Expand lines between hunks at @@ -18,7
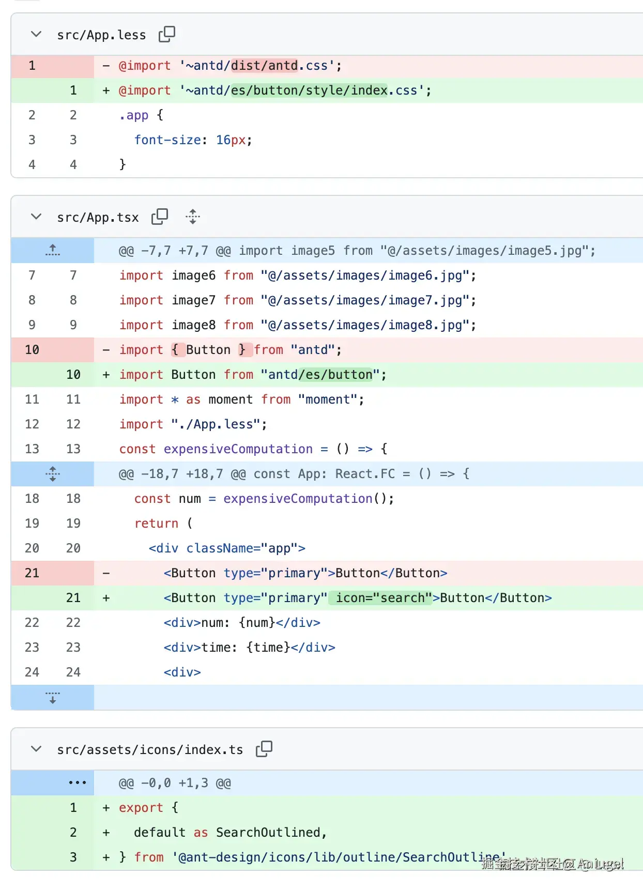Viewport: 643px width, 891px height. coord(52,474)
